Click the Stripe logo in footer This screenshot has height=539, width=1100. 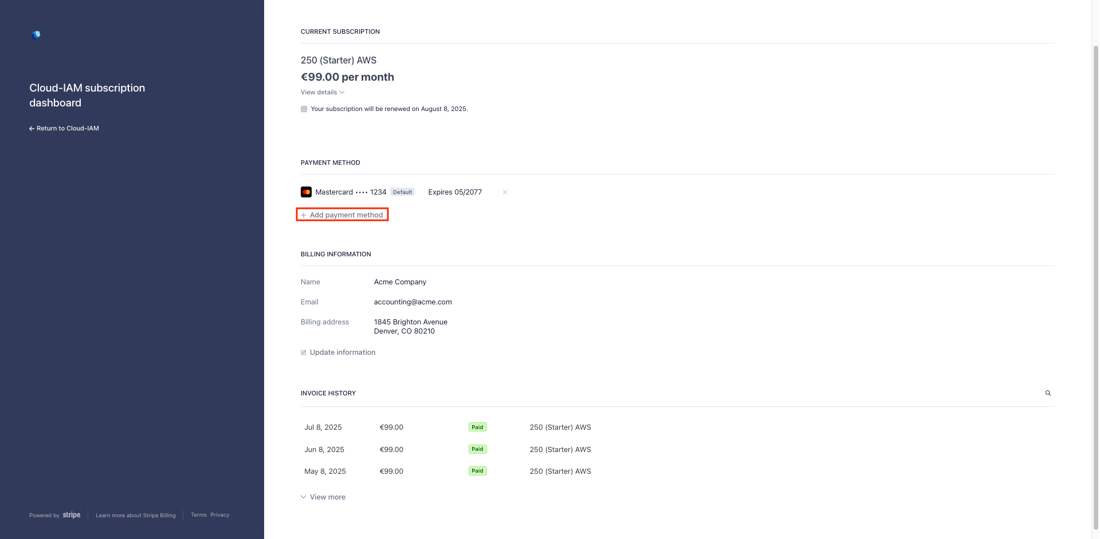click(72, 515)
